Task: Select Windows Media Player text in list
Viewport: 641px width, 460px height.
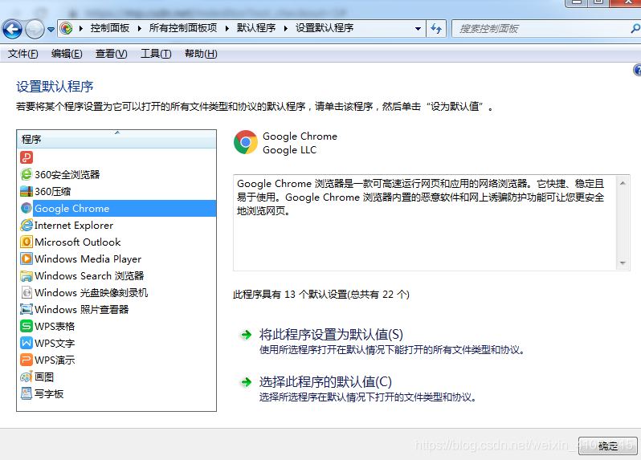Action: pyautogui.click(x=88, y=259)
